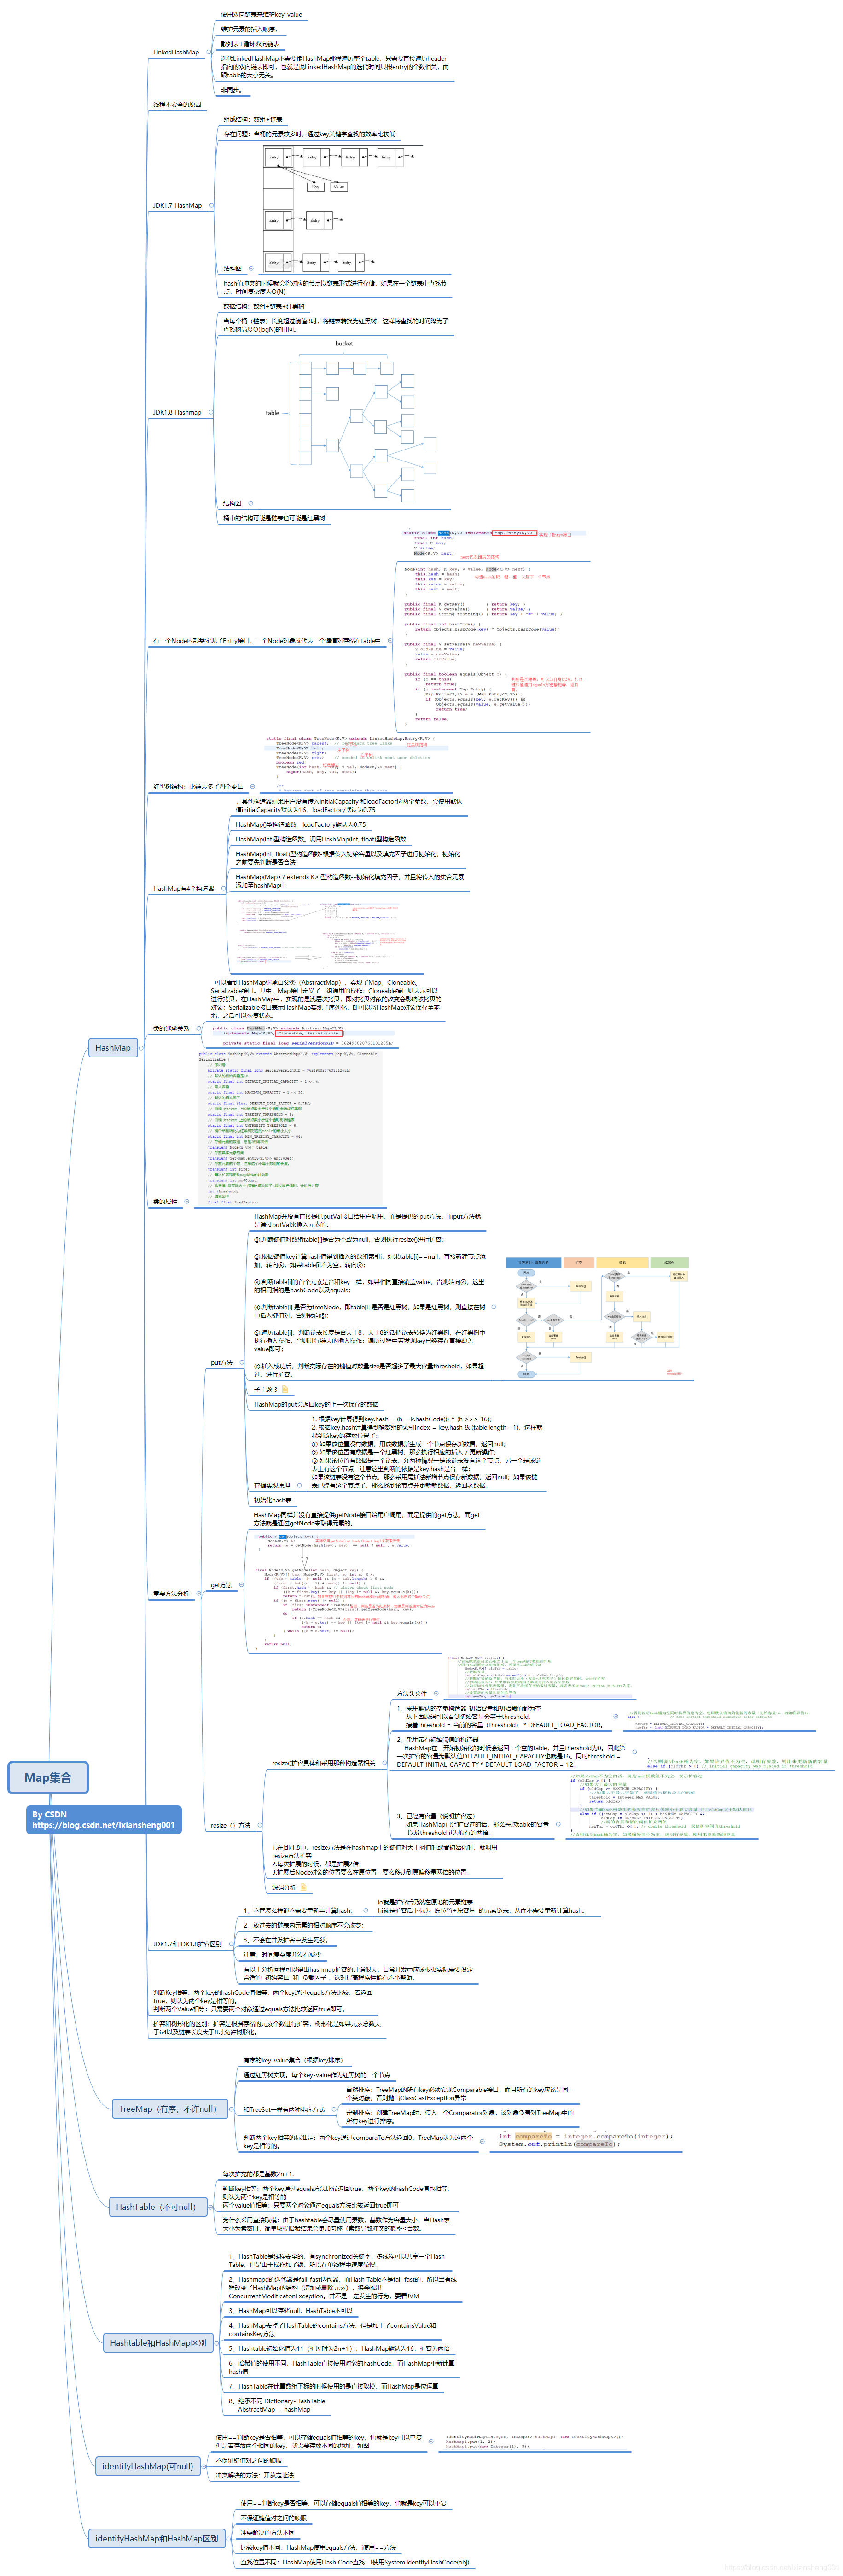This screenshot has width=843, height=2576.
Task: Open the note icon beside 子主题 3
Action: pyautogui.click(x=285, y=1389)
